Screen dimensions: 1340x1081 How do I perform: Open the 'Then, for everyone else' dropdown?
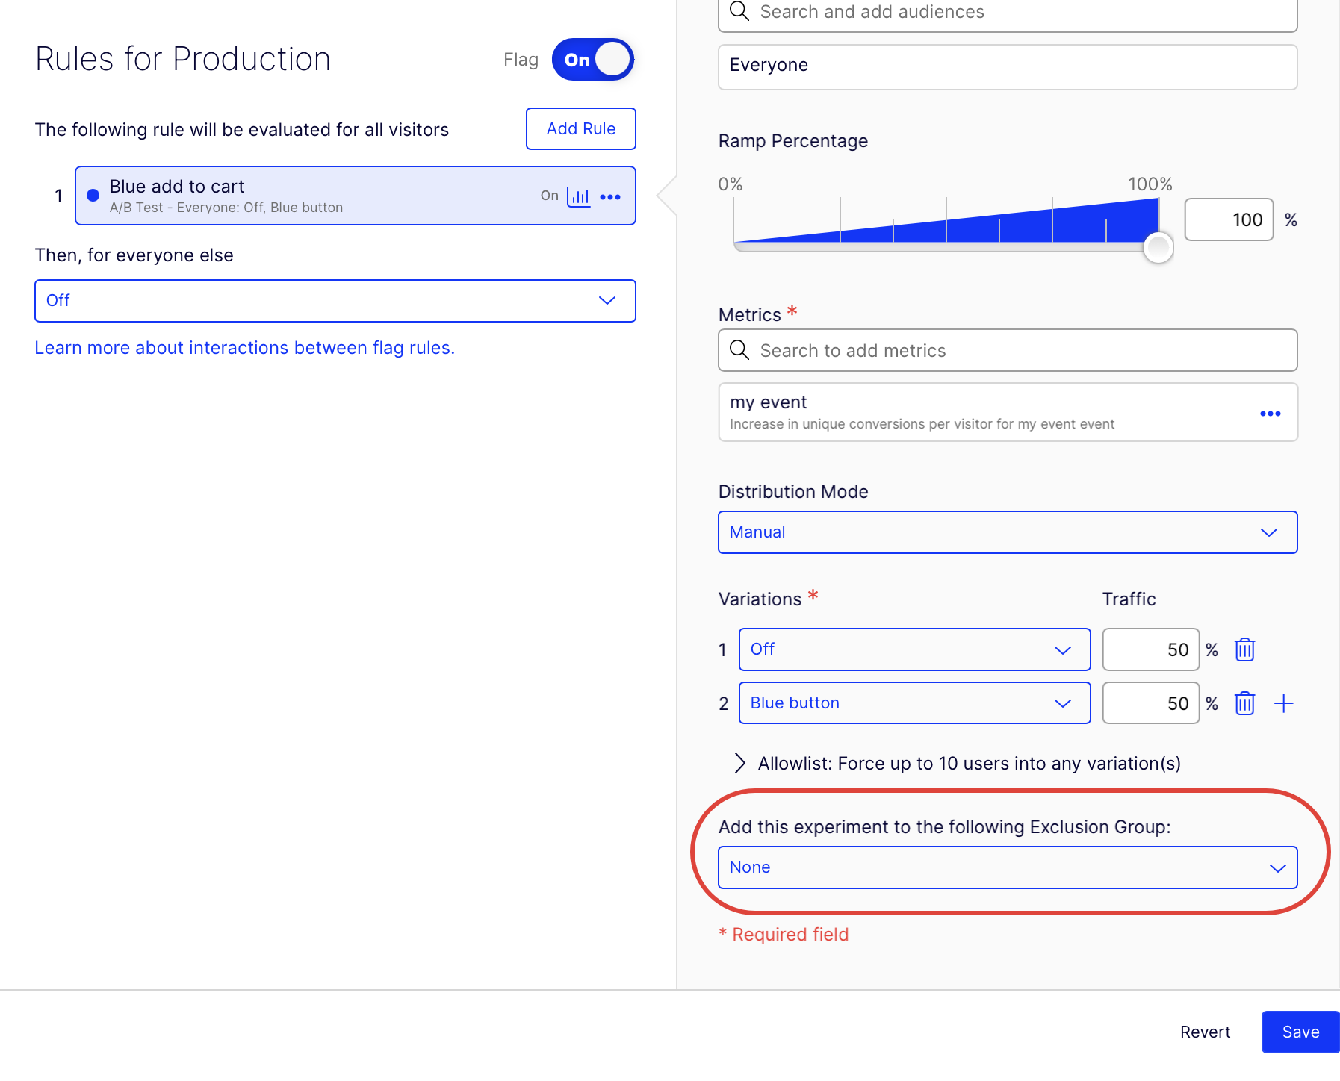(x=335, y=301)
